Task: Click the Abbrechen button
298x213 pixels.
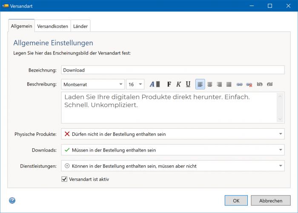Action: coord(270,201)
